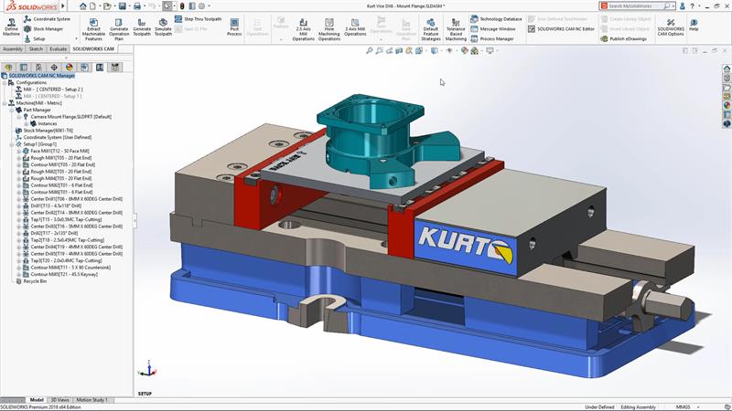Open Default Feature Strategies
Image resolution: width=732 pixels, height=411 pixels.
(430, 29)
